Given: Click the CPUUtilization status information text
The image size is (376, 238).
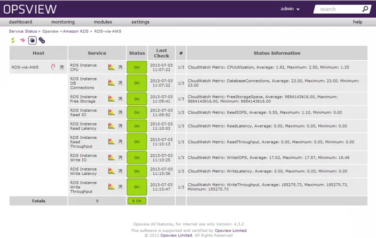Looking at the screenshot, I should pos(268,67).
